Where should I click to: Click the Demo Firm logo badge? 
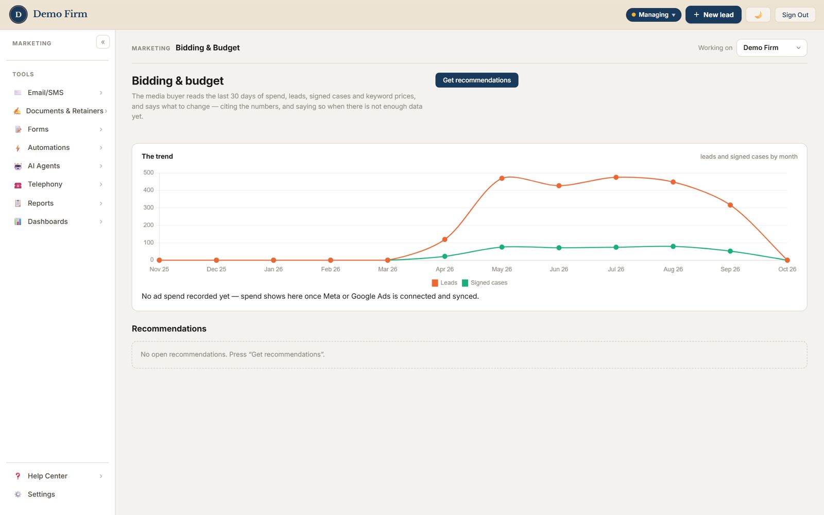pos(19,14)
